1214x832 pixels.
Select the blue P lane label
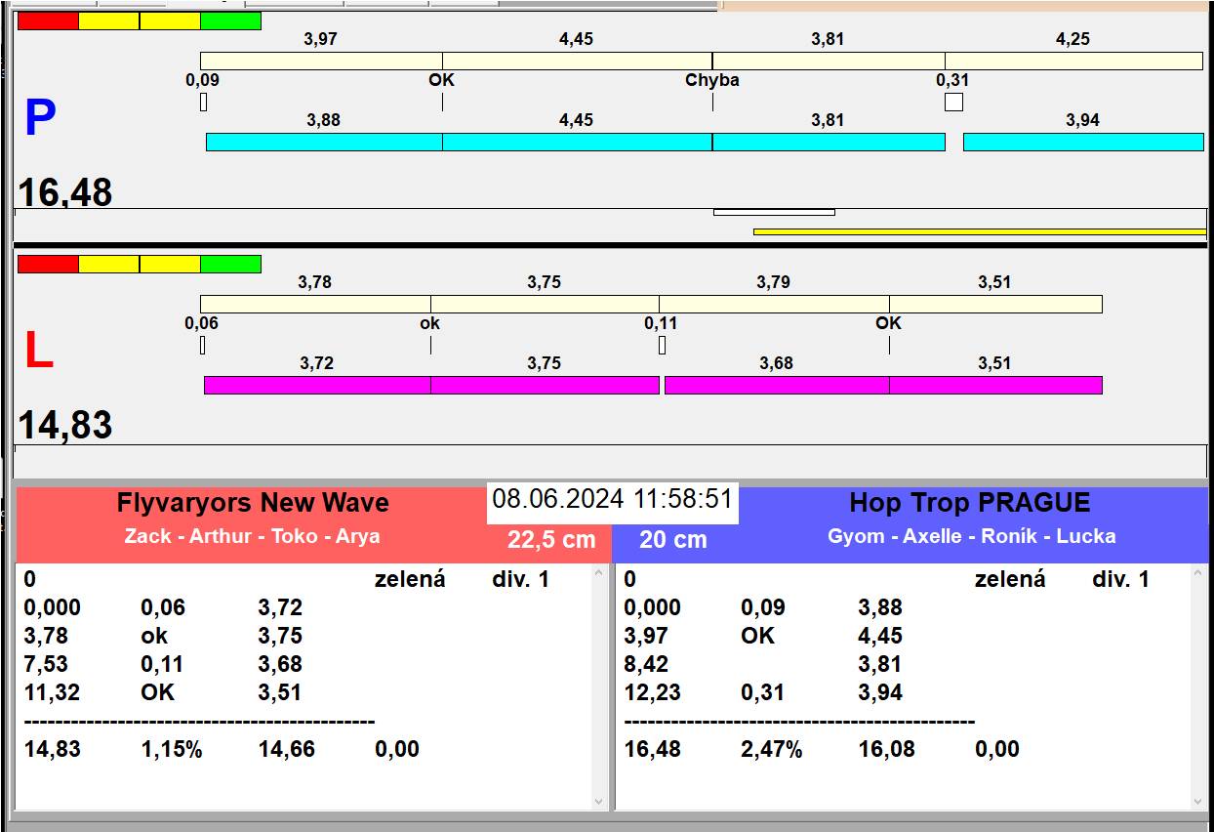40,118
